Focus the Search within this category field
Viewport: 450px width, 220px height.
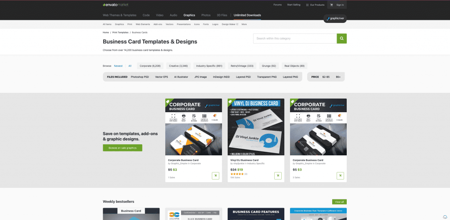coord(295,38)
